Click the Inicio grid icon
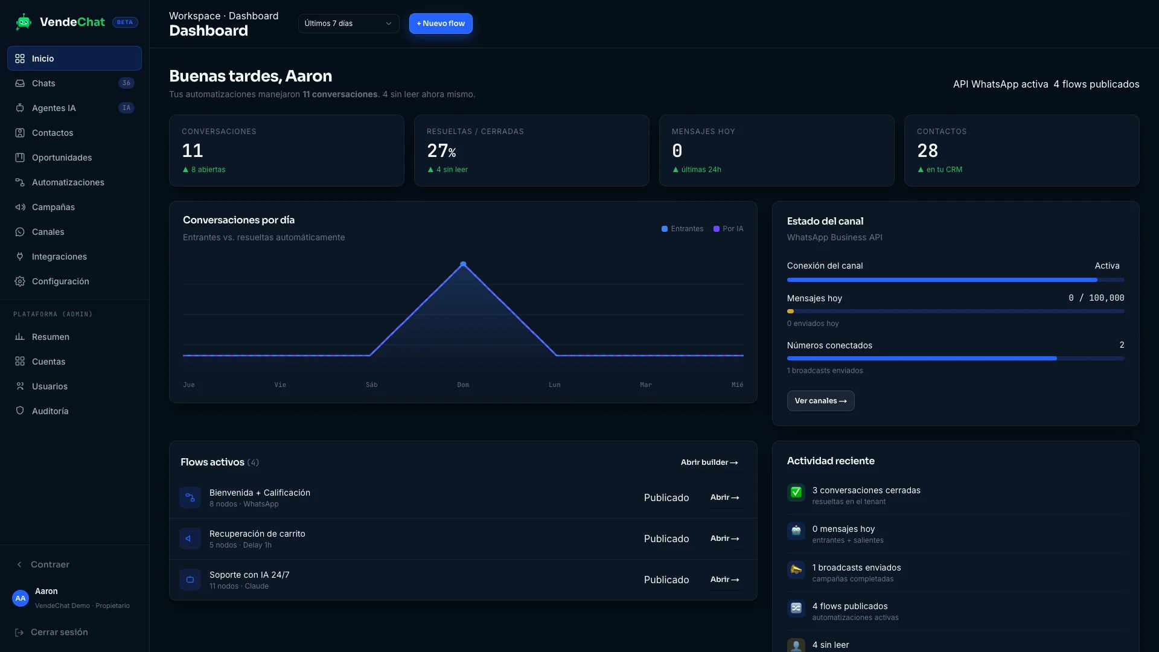1159x652 pixels. click(x=20, y=59)
